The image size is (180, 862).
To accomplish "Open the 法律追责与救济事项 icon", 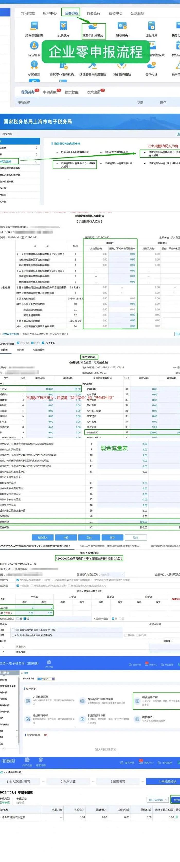I will (93, 65).
